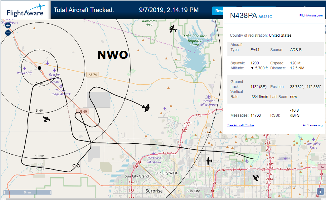Click the Thunder Ridge Airpark marker
The width and height of the screenshot is (326, 200).
coord(61,86)
